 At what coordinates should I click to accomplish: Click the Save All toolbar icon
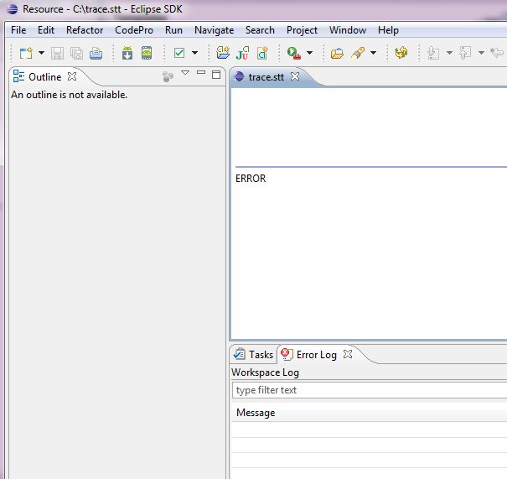[x=76, y=53]
